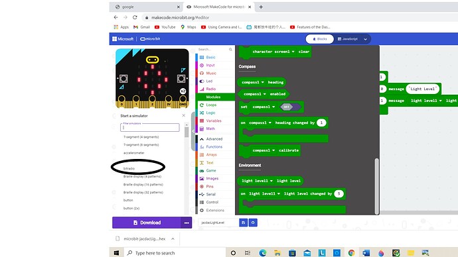Click heading changed by value 1
The width and height of the screenshot is (458, 257).
(x=321, y=123)
